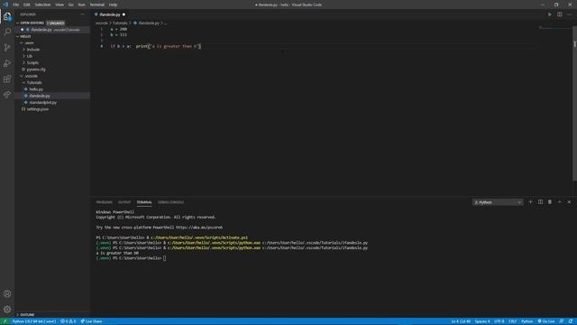Switch to the Debug Console tab
577x325 pixels.
point(170,202)
